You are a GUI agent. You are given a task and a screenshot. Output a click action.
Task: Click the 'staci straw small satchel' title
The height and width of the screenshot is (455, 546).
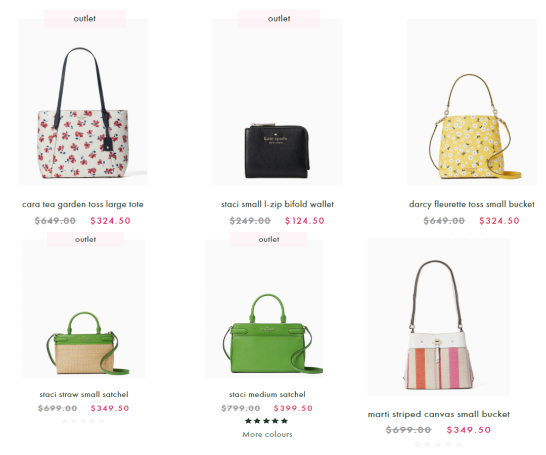pos(83,394)
